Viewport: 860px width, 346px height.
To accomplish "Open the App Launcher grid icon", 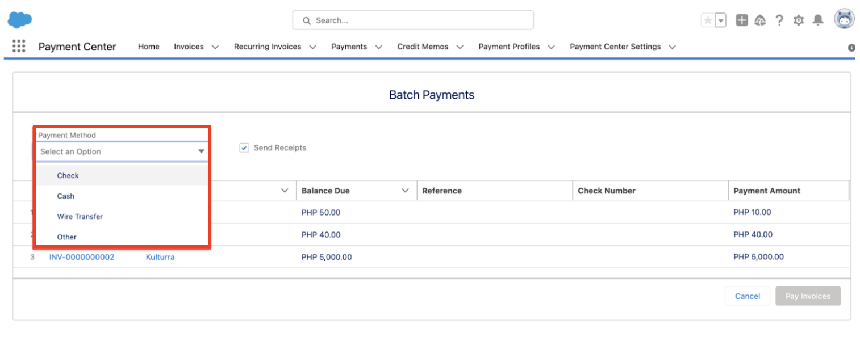I will point(19,47).
